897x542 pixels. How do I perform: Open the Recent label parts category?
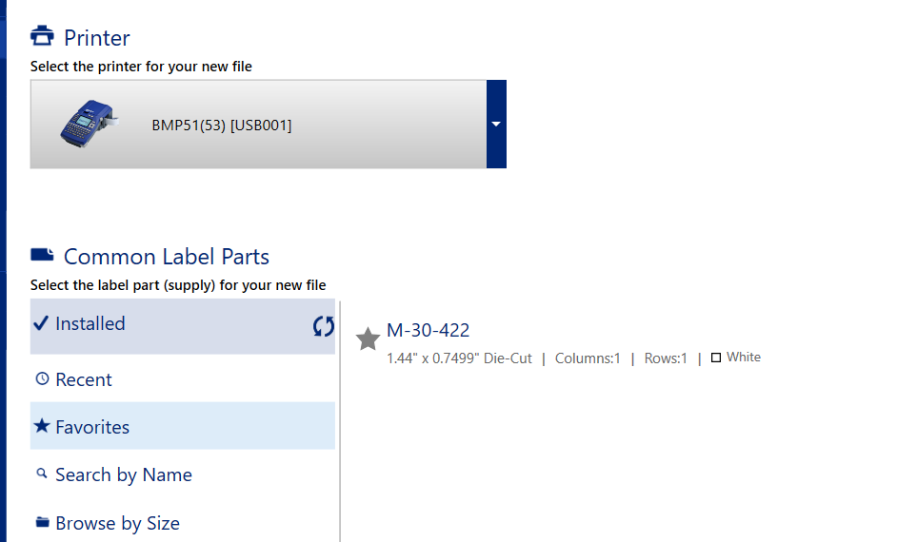(84, 379)
